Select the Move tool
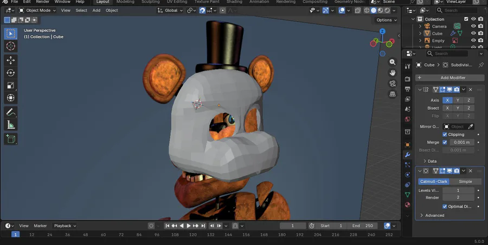Image resolution: width=488 pixels, height=245 pixels. click(x=11, y=60)
